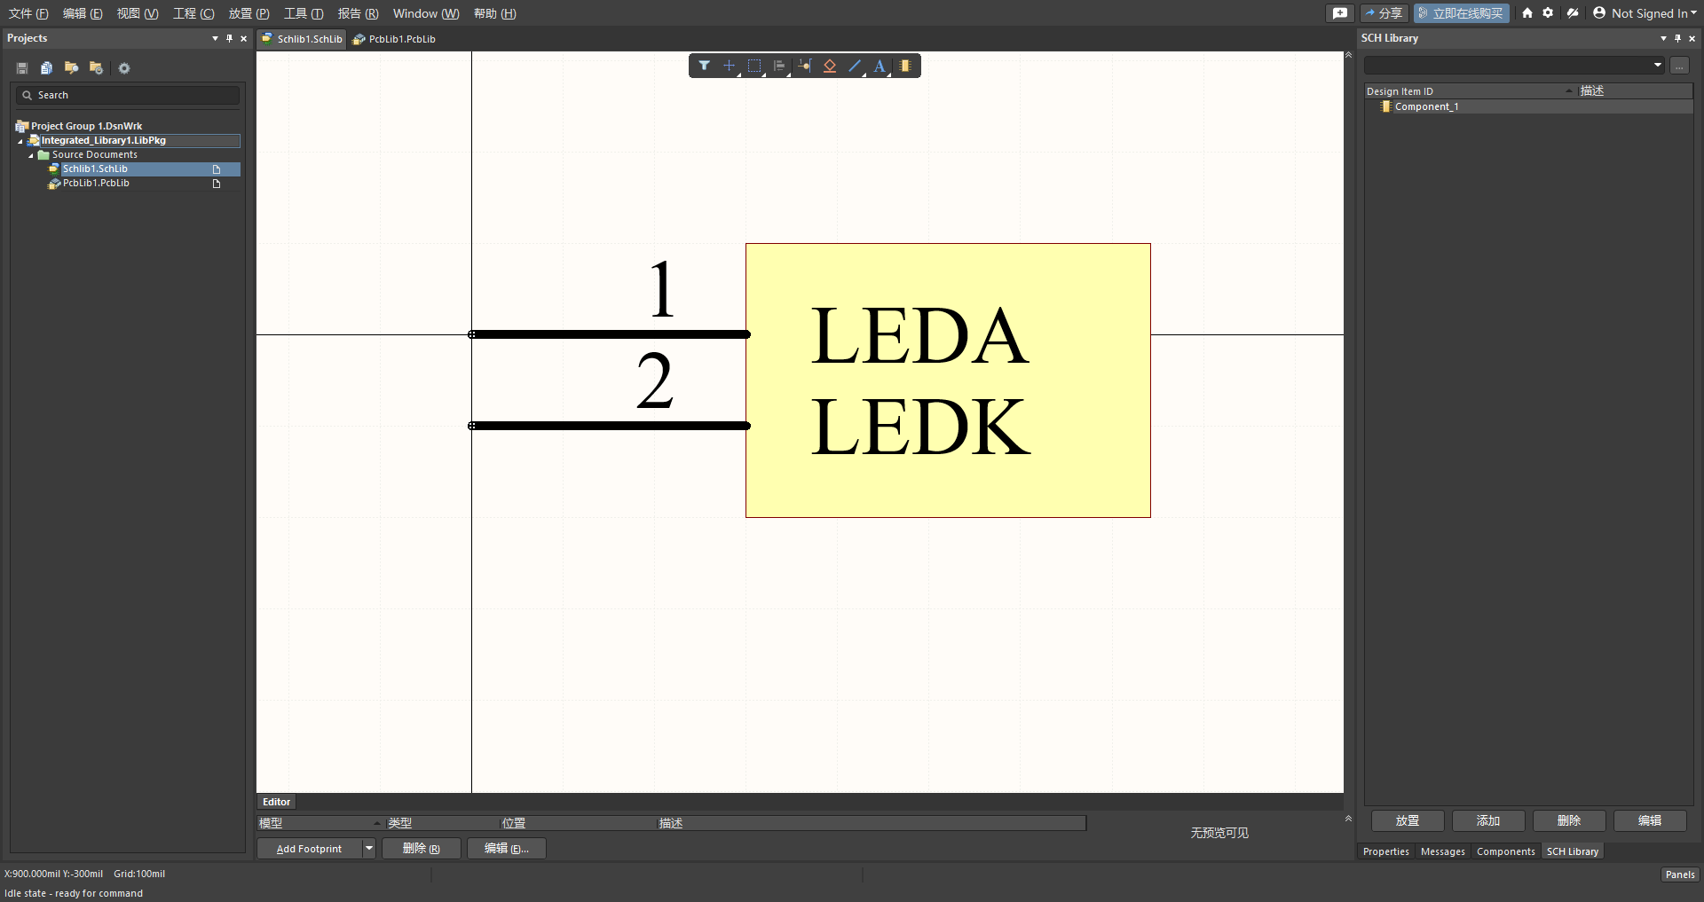
Task: Pick the Place Text String tool
Action: pyautogui.click(x=880, y=66)
